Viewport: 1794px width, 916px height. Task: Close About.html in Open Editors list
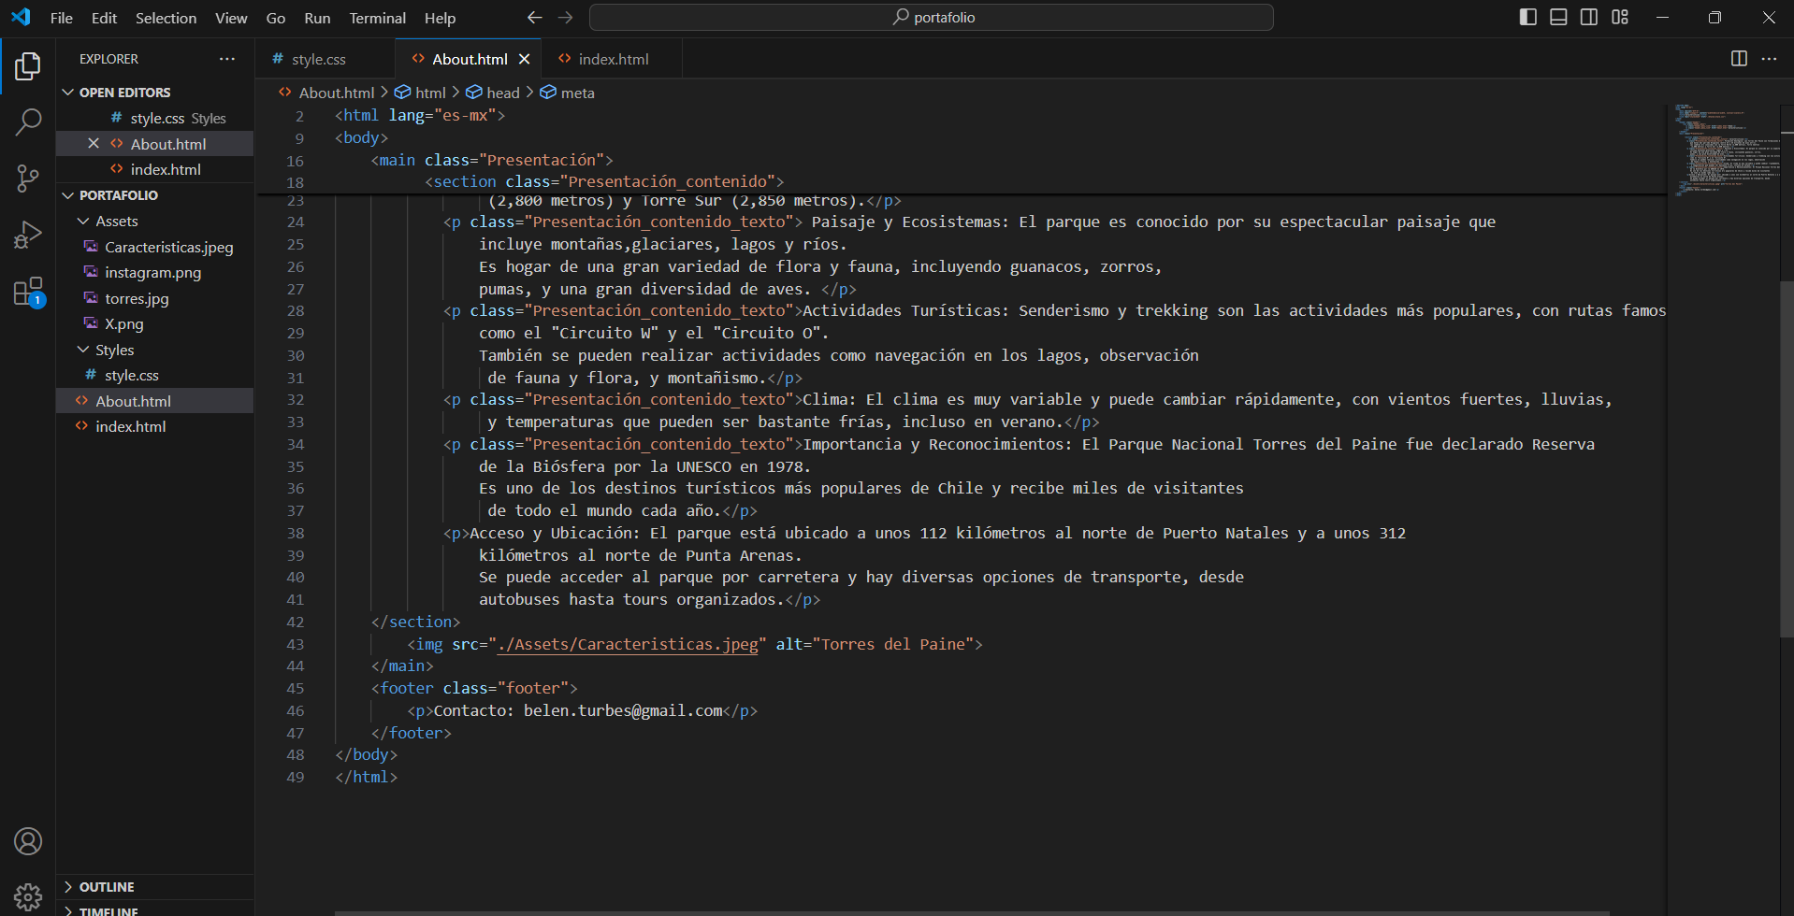tap(94, 143)
